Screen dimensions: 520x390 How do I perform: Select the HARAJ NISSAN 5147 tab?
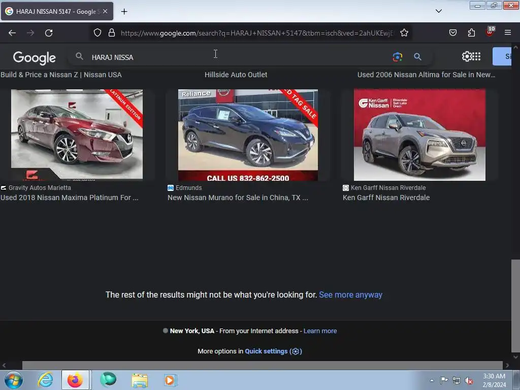(57, 11)
